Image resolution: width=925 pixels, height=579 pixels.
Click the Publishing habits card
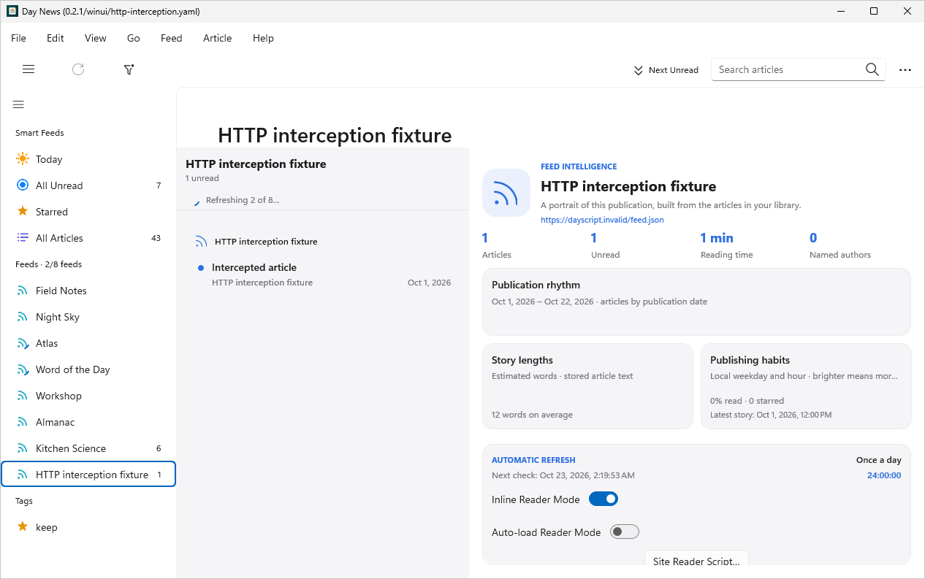click(x=806, y=386)
